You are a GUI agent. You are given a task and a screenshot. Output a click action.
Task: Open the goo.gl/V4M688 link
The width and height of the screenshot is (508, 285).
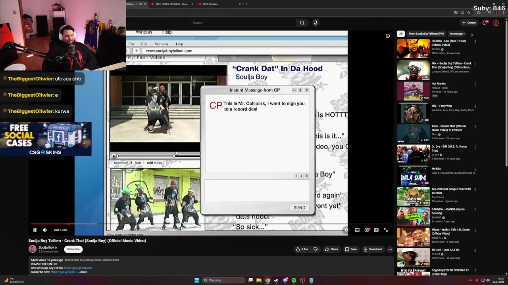click(78, 268)
